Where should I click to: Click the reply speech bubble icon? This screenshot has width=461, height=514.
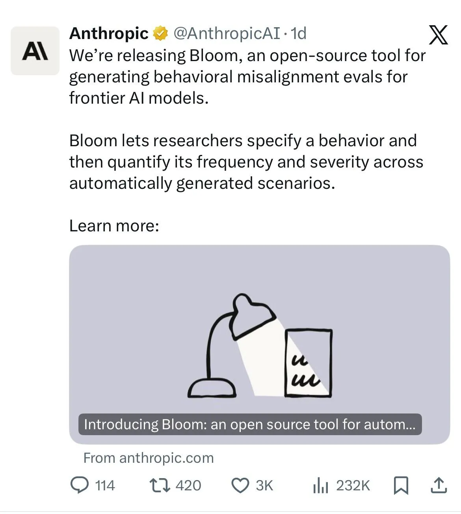[x=80, y=485]
